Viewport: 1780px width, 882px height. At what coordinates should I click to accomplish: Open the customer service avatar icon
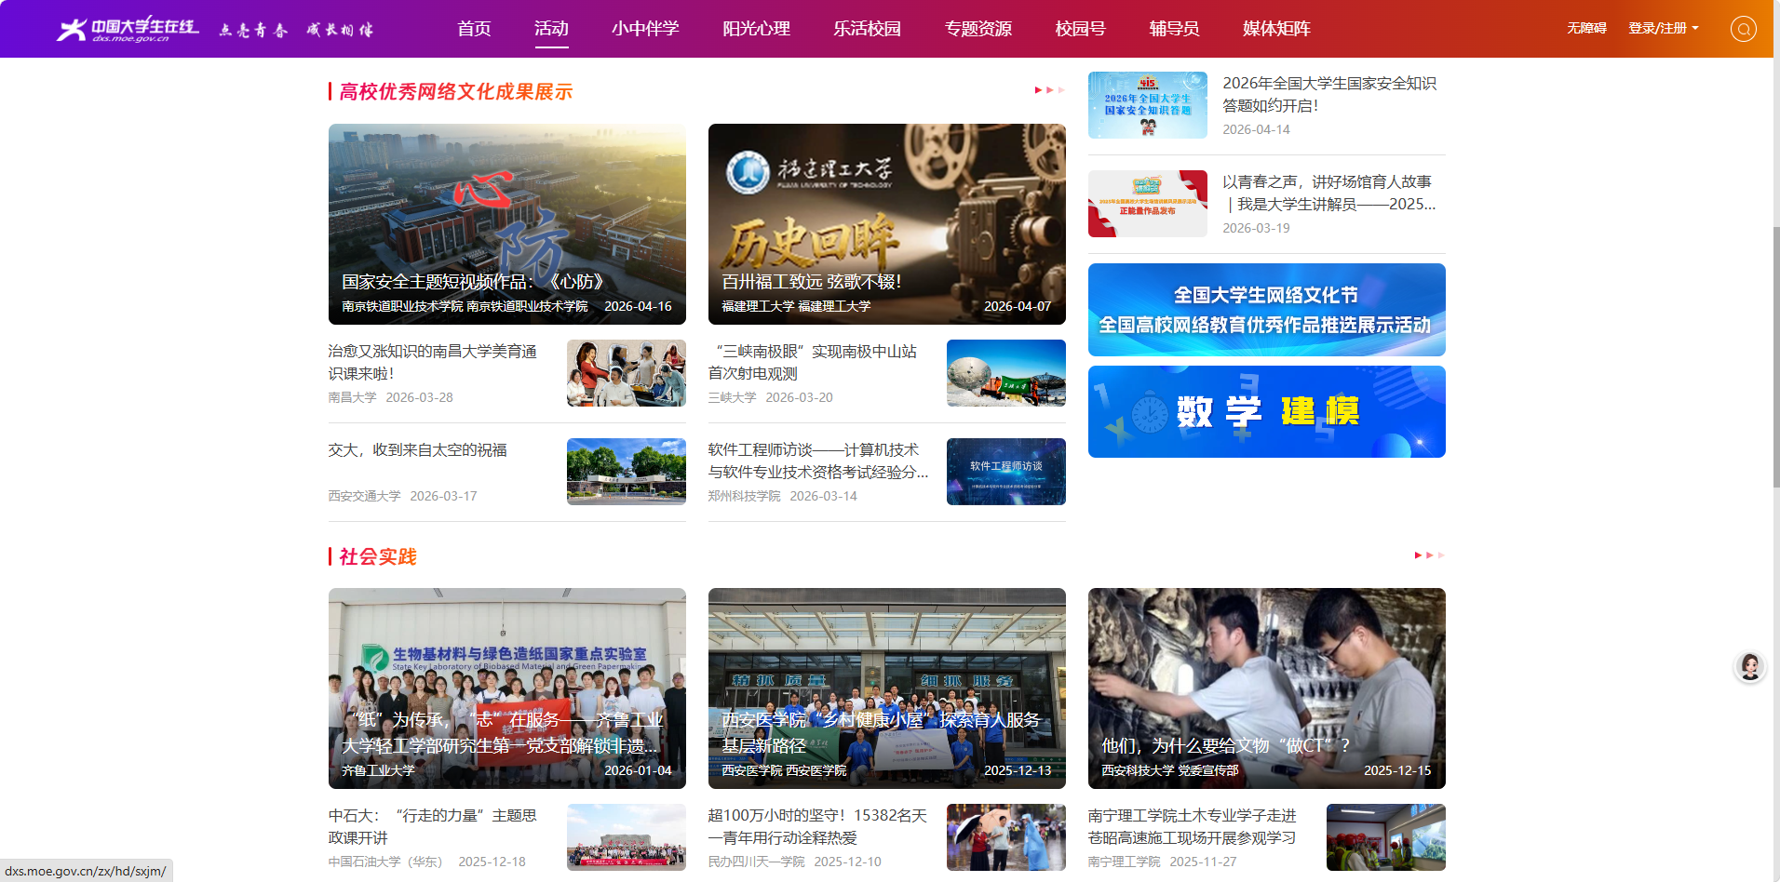[x=1749, y=666]
